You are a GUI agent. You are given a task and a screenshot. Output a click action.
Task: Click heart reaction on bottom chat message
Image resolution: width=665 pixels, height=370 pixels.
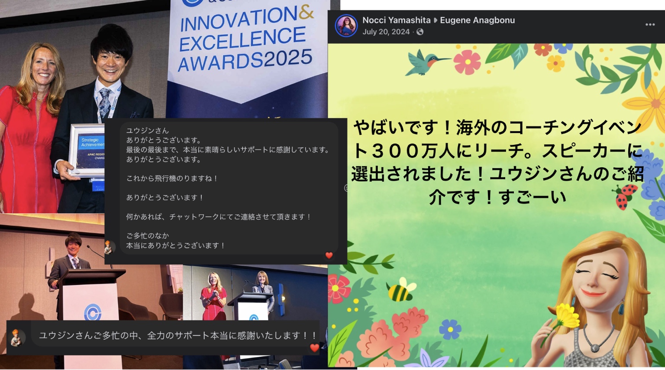coord(315,347)
